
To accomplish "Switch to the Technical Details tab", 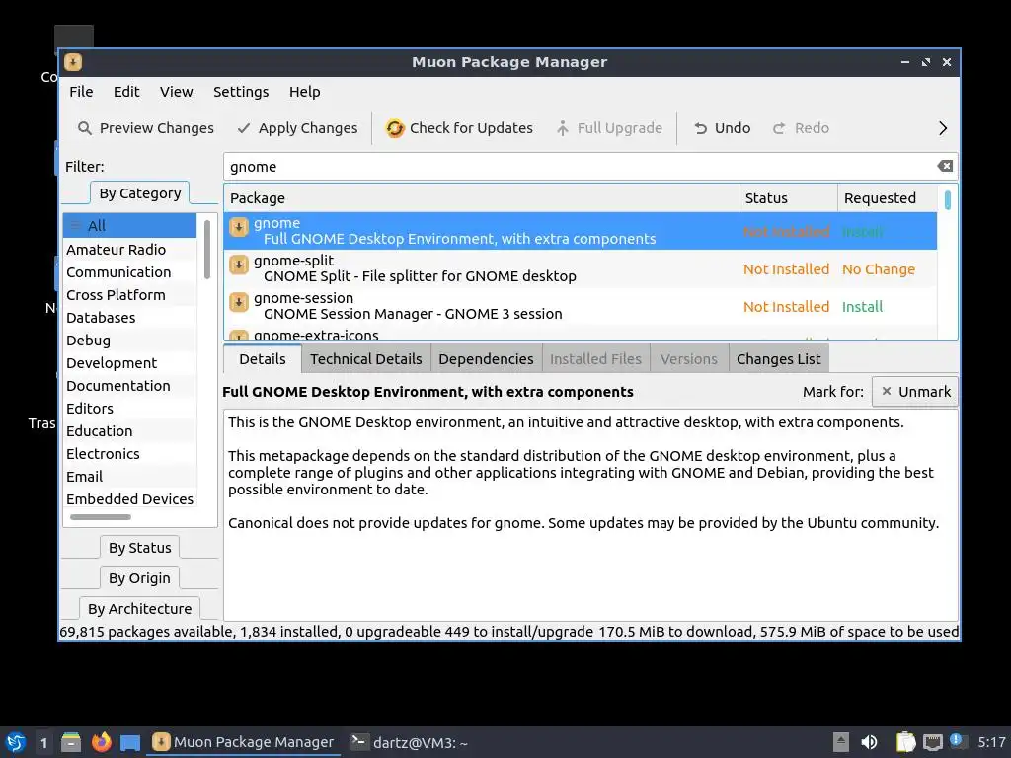I will (365, 359).
